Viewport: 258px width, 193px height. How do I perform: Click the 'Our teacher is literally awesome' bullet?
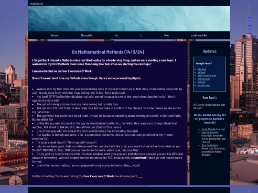pyautogui.click(x=103, y=137)
